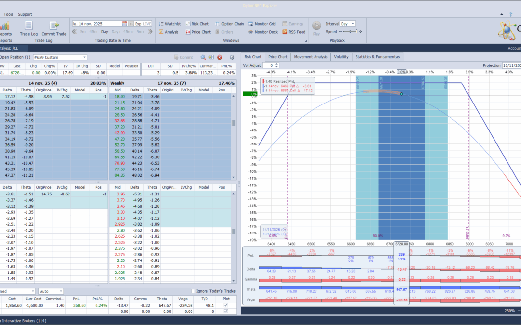Click the 6728.80 price marker on the chart axis
The height and width of the screenshot is (325, 521).
pos(401,244)
